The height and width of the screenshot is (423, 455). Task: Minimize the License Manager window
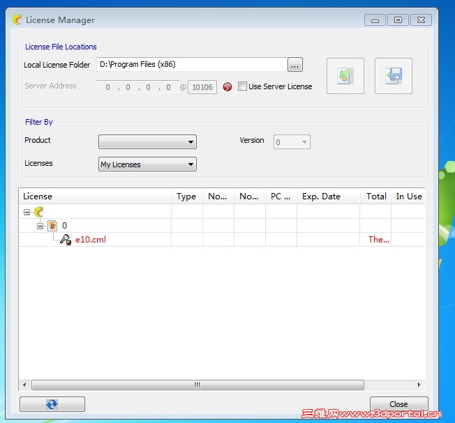pyautogui.click(x=375, y=20)
